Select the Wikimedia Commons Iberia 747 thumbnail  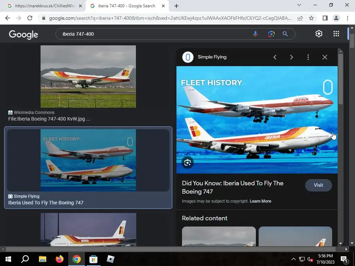(88, 77)
